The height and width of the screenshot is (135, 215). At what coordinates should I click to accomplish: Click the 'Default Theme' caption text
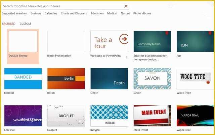18,56
